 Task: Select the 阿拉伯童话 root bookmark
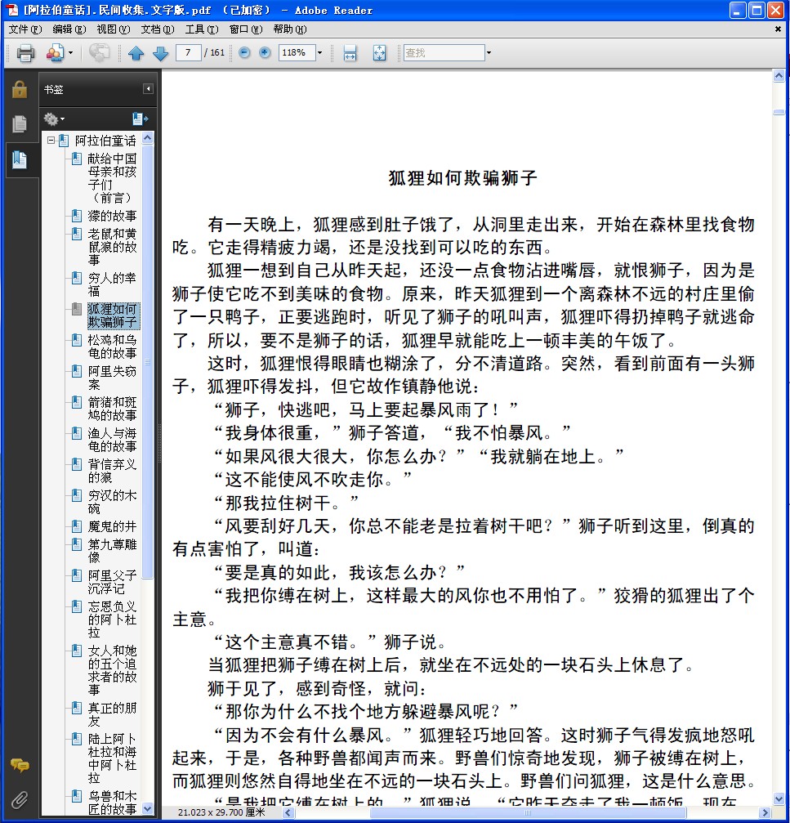click(105, 141)
